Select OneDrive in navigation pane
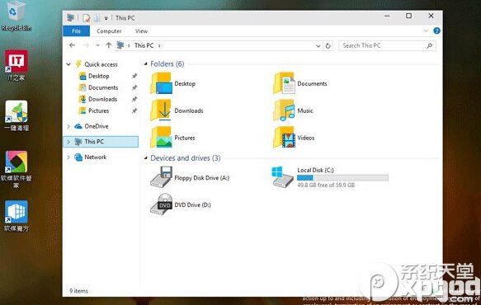 coord(96,126)
